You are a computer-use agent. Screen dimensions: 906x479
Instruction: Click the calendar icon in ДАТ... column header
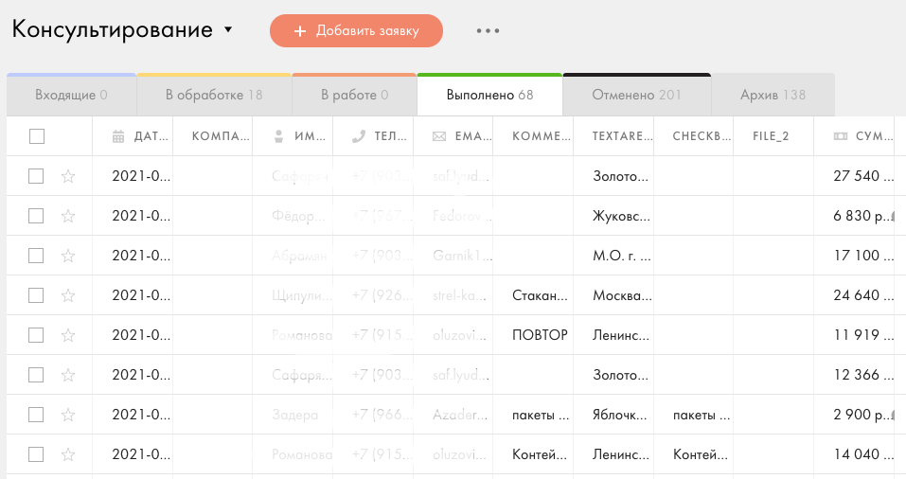pyautogui.click(x=118, y=136)
